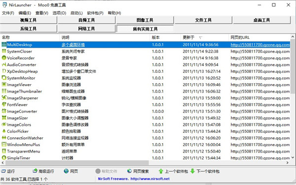Viewport: 296px width, 185px height.
Task: Click the 网页搜索 (Web Search) toolbar button
Action: click(138, 171)
